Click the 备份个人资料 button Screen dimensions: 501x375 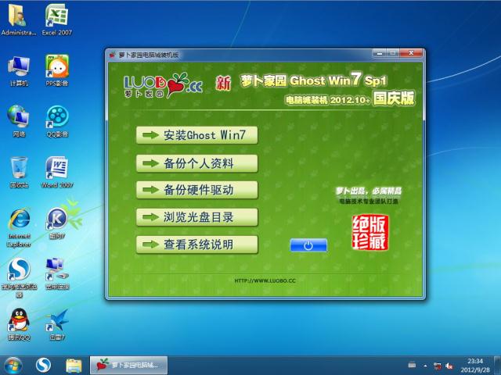tap(196, 163)
